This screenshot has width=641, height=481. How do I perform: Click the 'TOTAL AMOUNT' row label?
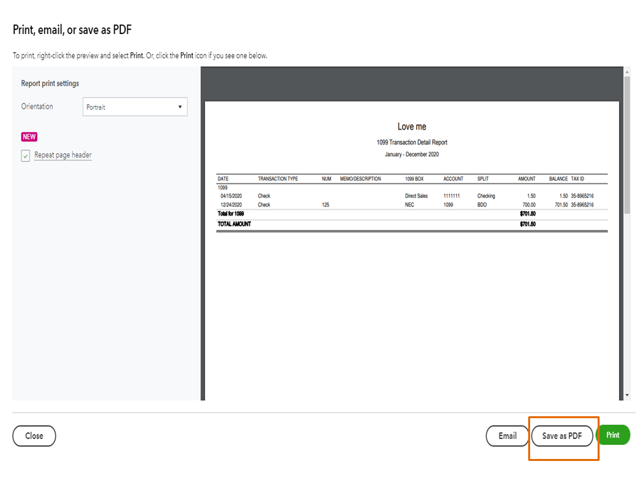point(234,224)
